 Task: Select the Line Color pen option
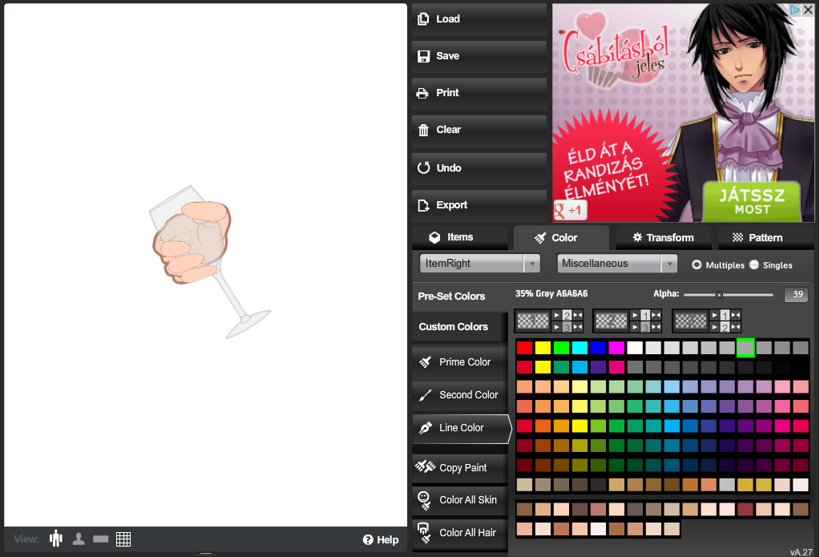(461, 428)
